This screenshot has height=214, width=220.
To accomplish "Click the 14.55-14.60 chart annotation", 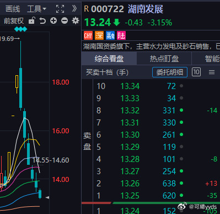I will click(51, 160).
